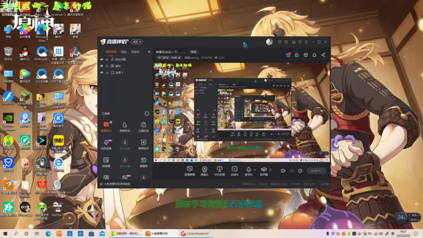Image resolution: width=423 pixels, height=238 pixels.
Task: Toggle visibility eye of second scene source
Action: 102,66
